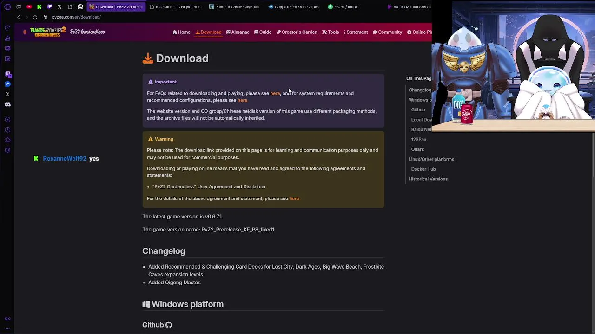Go back with the browser back arrow
The image size is (595, 334).
[x=19, y=17]
